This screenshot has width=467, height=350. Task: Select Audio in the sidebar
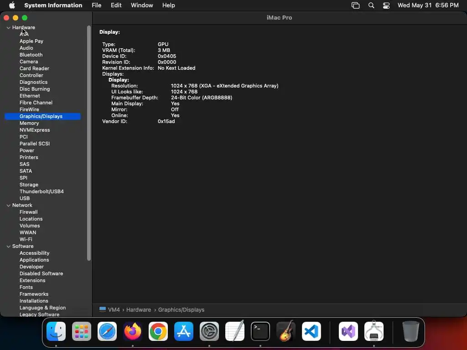[x=26, y=48]
